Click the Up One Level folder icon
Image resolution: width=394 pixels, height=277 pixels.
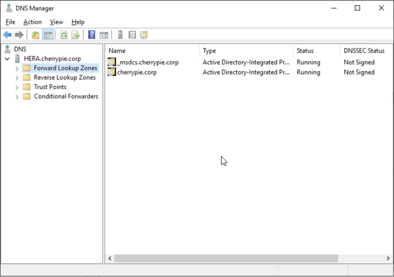[x=35, y=35]
